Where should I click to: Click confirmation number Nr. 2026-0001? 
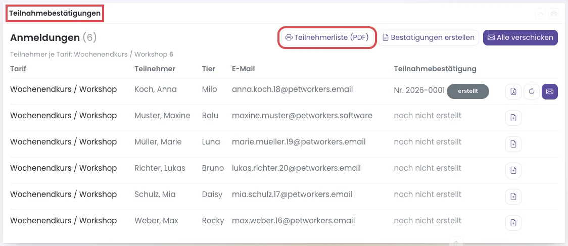point(419,91)
